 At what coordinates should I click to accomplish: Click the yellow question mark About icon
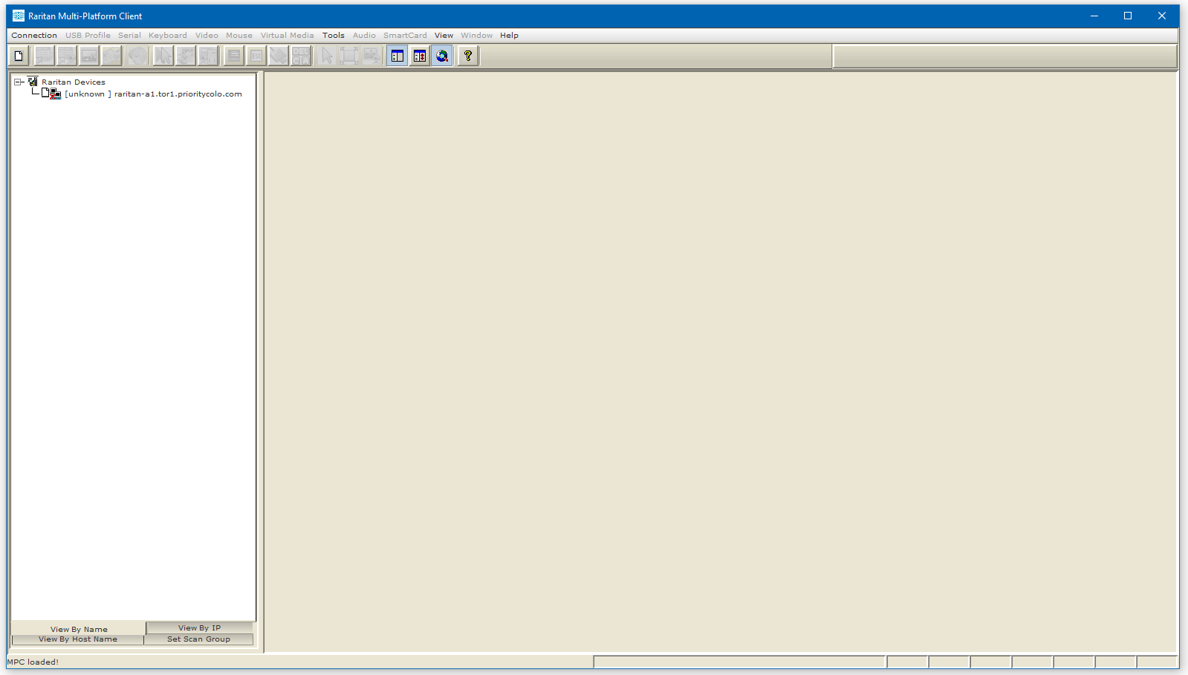coord(468,56)
